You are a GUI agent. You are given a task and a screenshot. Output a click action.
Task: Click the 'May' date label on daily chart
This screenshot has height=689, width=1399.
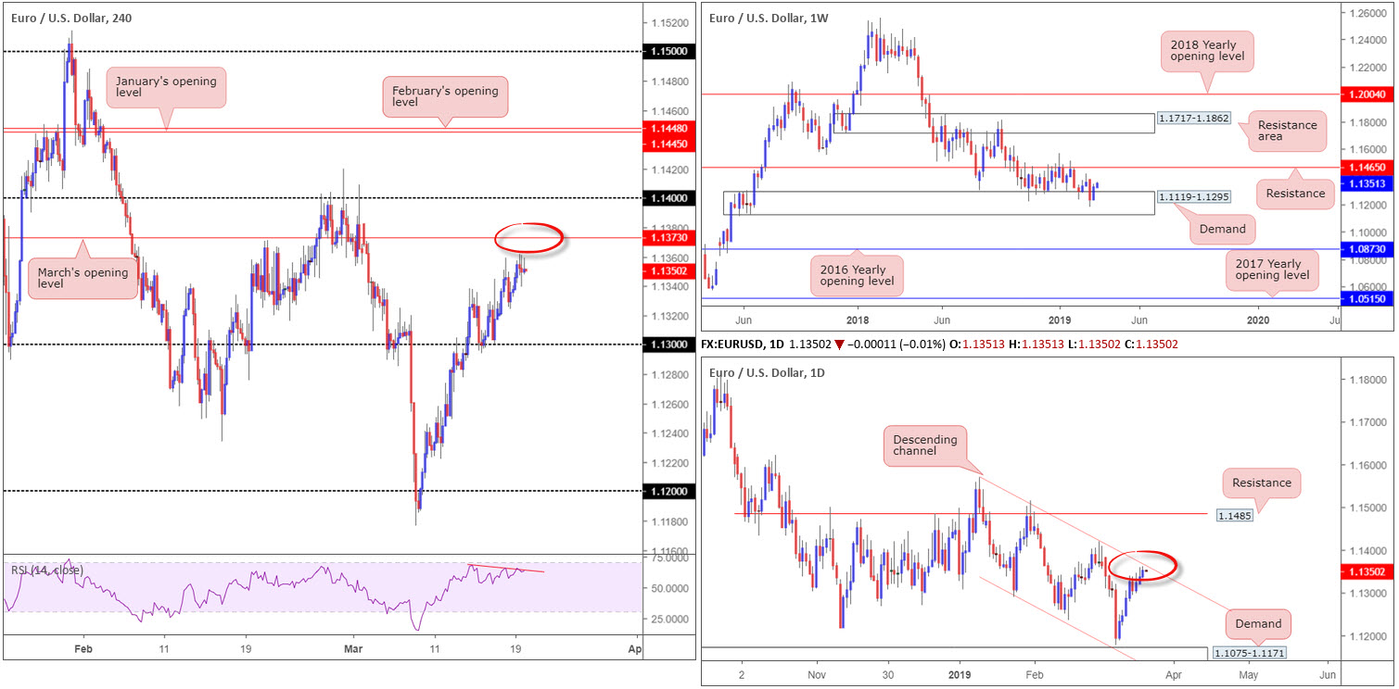[1249, 675]
